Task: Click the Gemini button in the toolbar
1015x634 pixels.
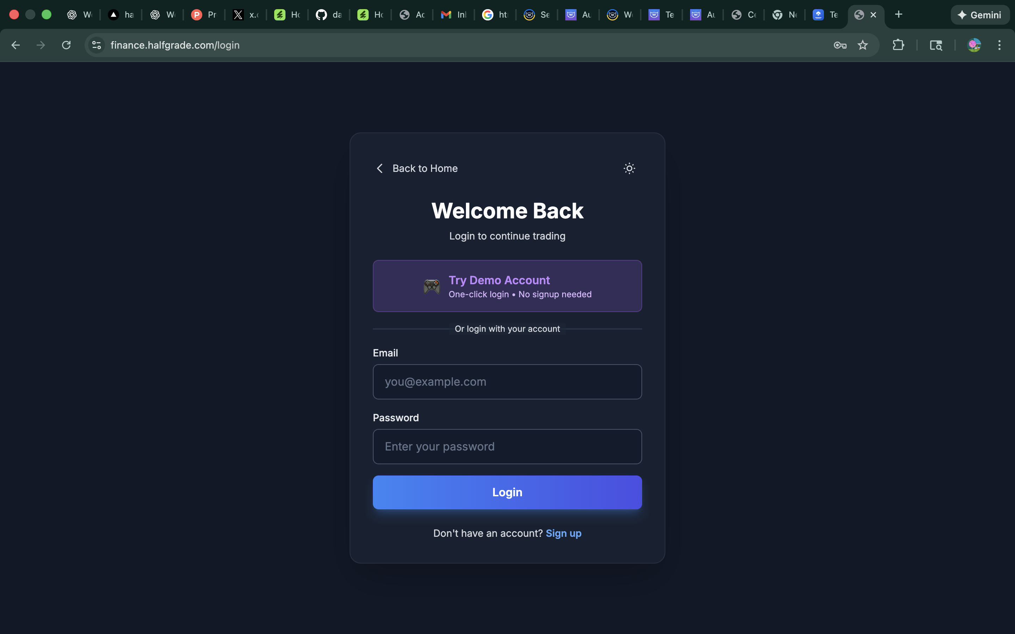Action: (x=980, y=15)
